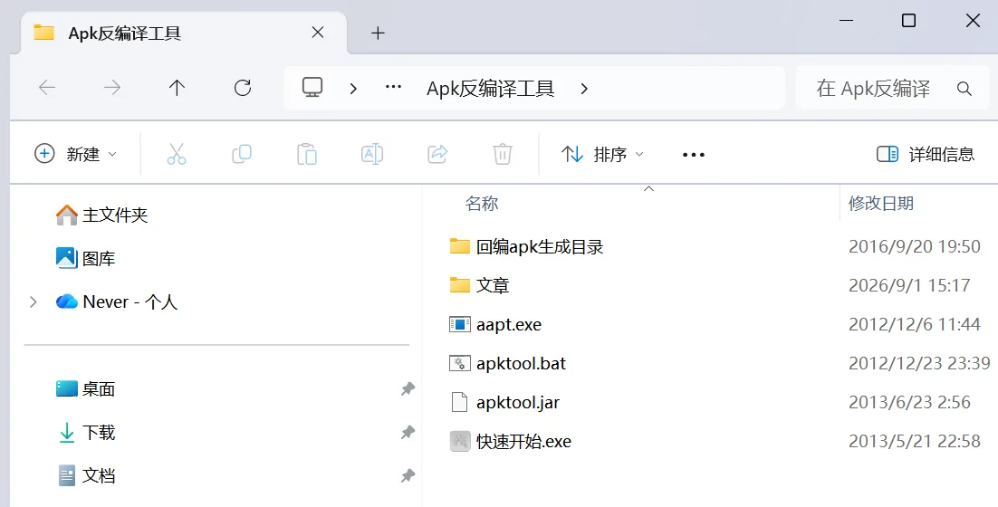Click the Back navigation arrow

(x=48, y=88)
